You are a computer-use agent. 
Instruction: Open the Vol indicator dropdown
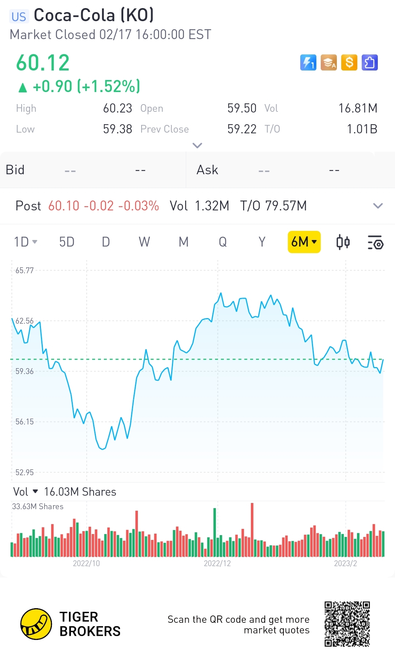26,492
